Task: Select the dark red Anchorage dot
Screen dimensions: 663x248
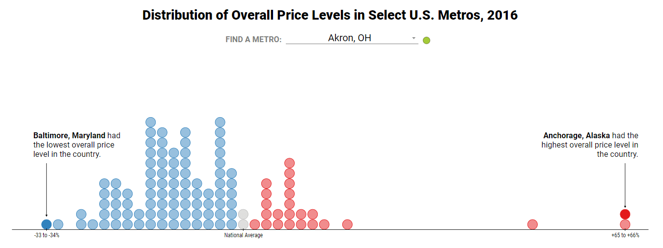Action: [x=625, y=214]
